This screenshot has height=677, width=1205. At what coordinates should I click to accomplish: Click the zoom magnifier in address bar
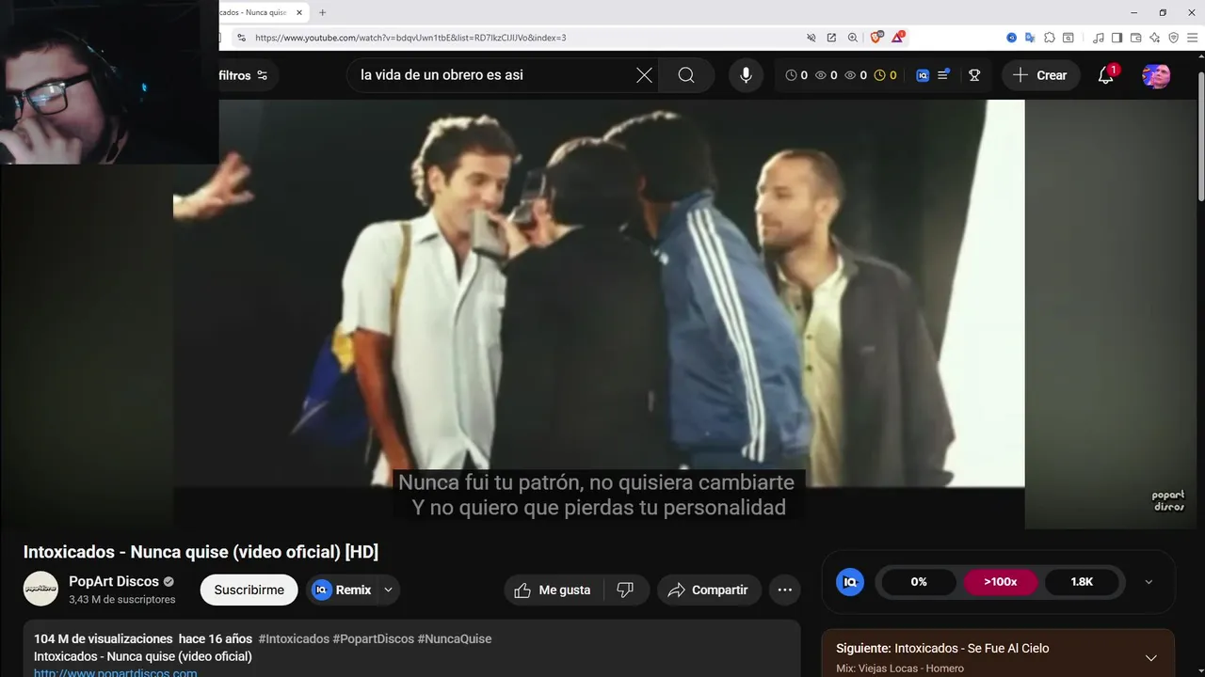(853, 38)
